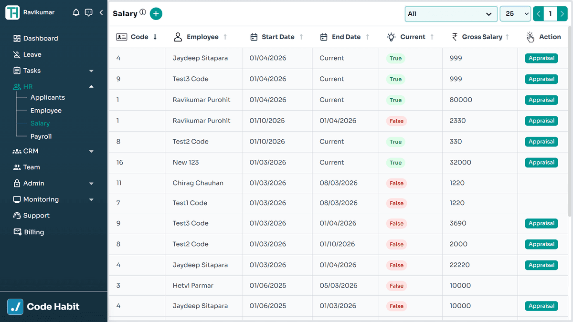Open the All filter dropdown

point(450,14)
